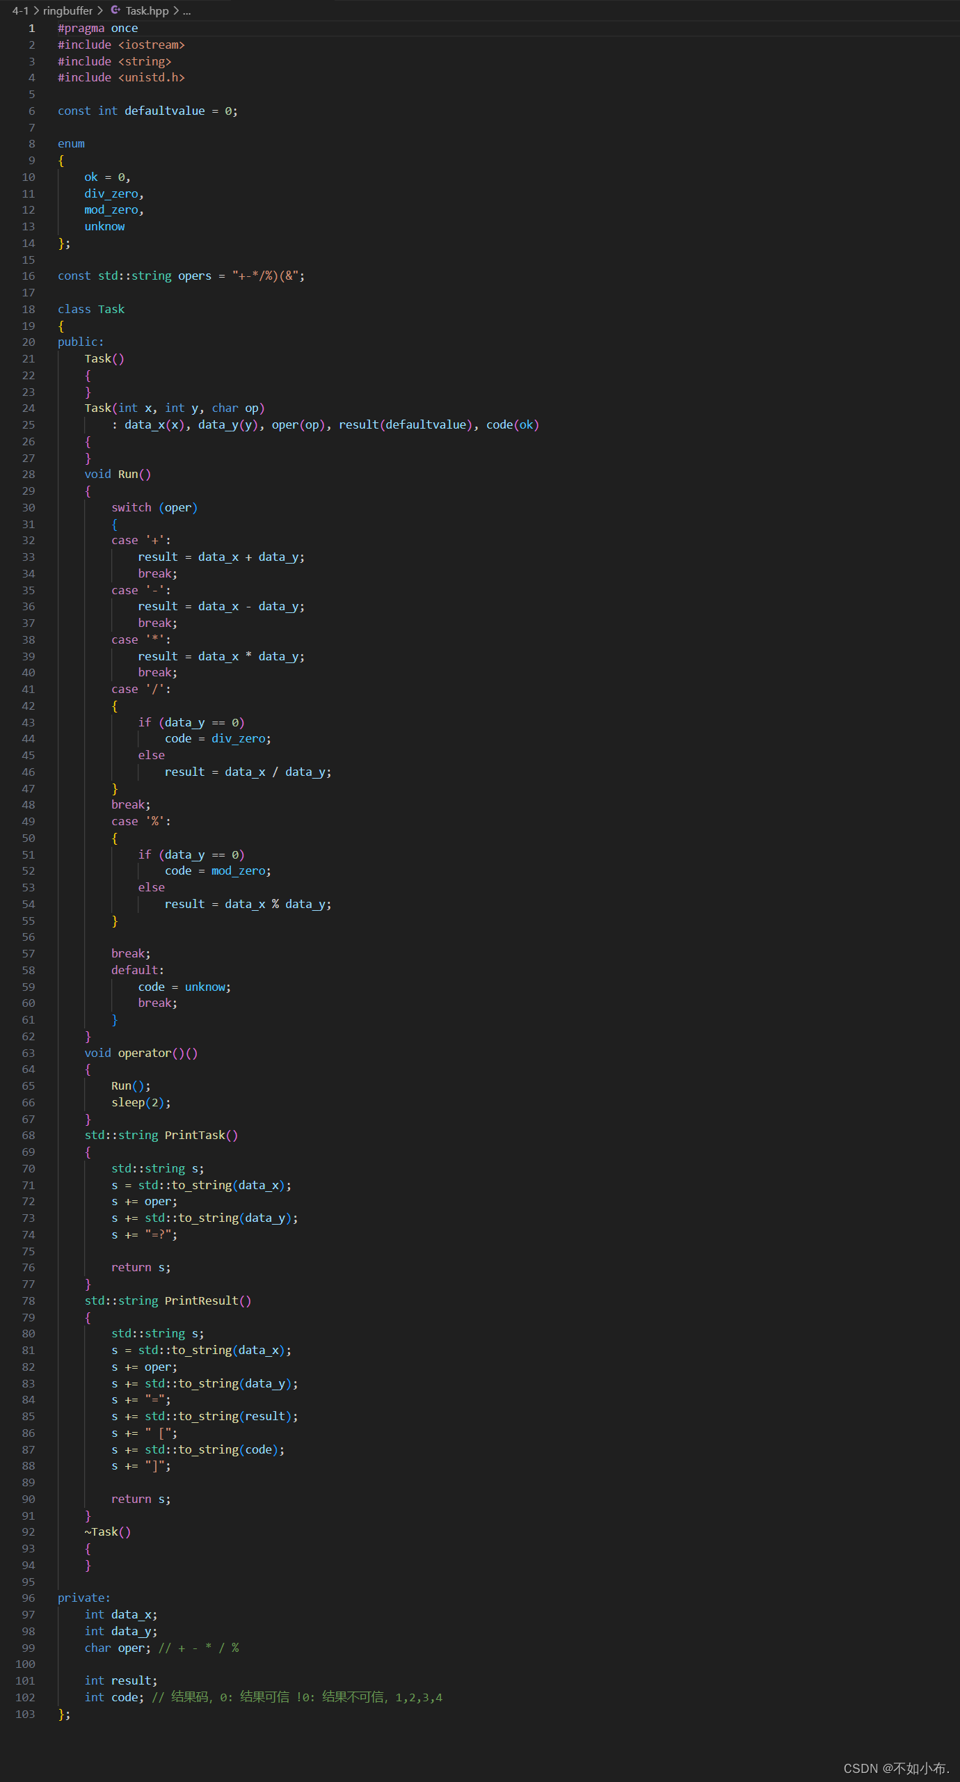
Task: Click 'Task(int x, int y, char op)' constructor
Action: coord(175,408)
